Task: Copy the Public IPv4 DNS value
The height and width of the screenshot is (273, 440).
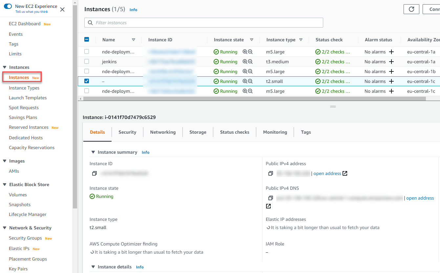Action: point(271,198)
